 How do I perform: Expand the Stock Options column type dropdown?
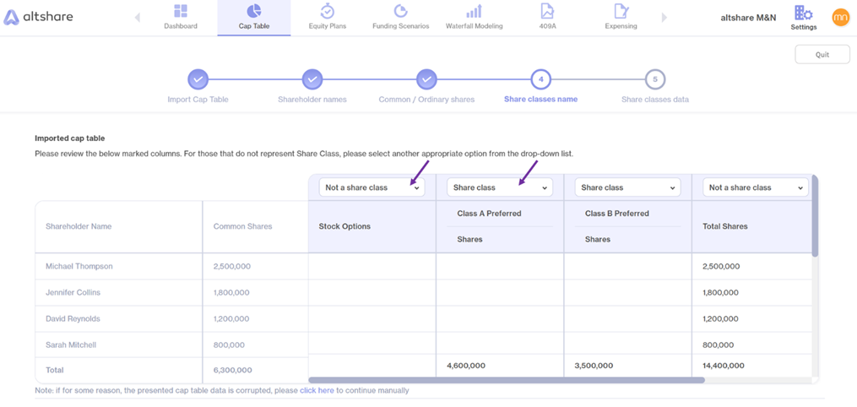pyautogui.click(x=372, y=187)
